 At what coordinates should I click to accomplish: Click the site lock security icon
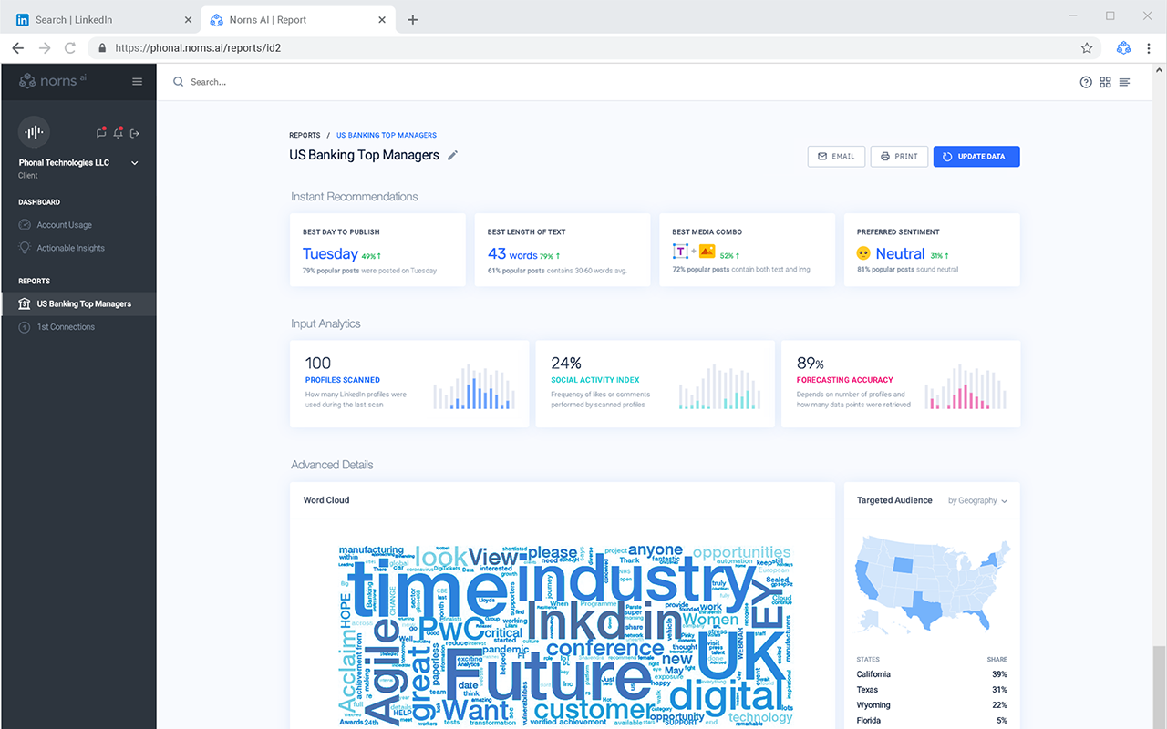click(102, 47)
